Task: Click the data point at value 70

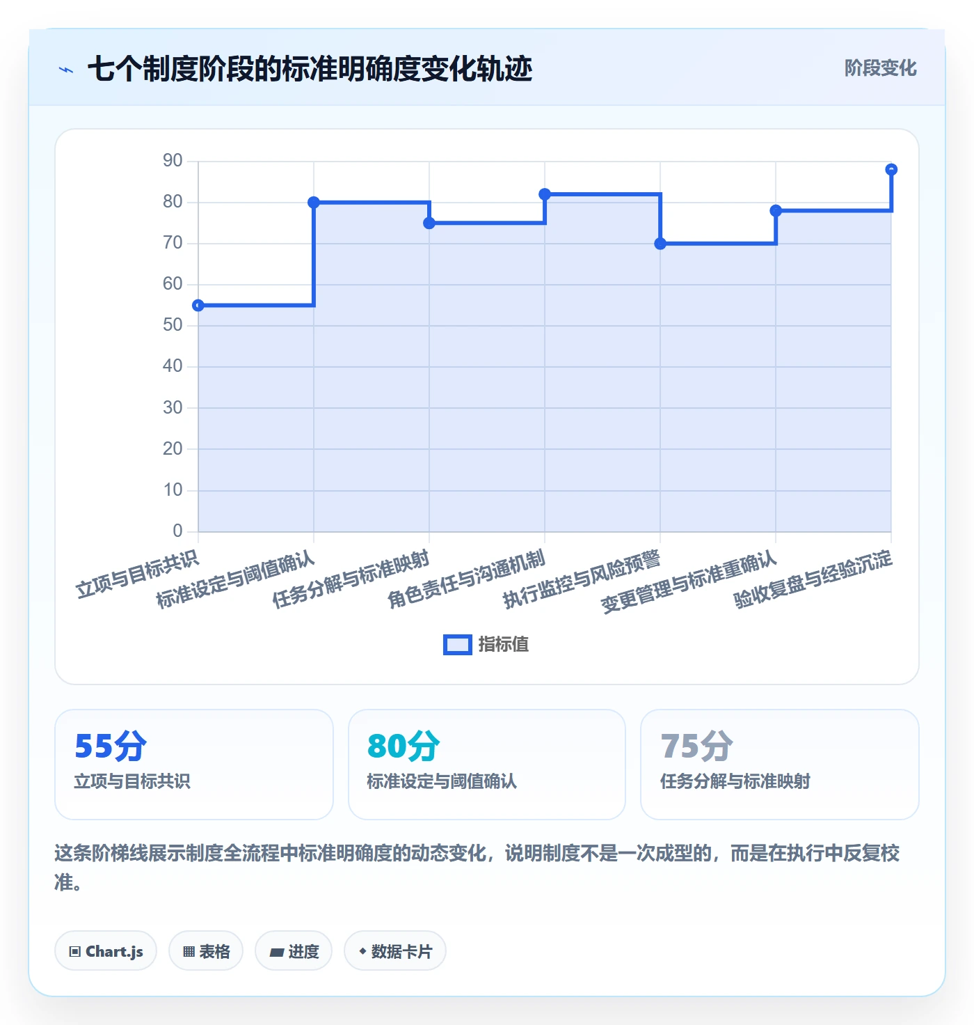Action: pos(660,244)
